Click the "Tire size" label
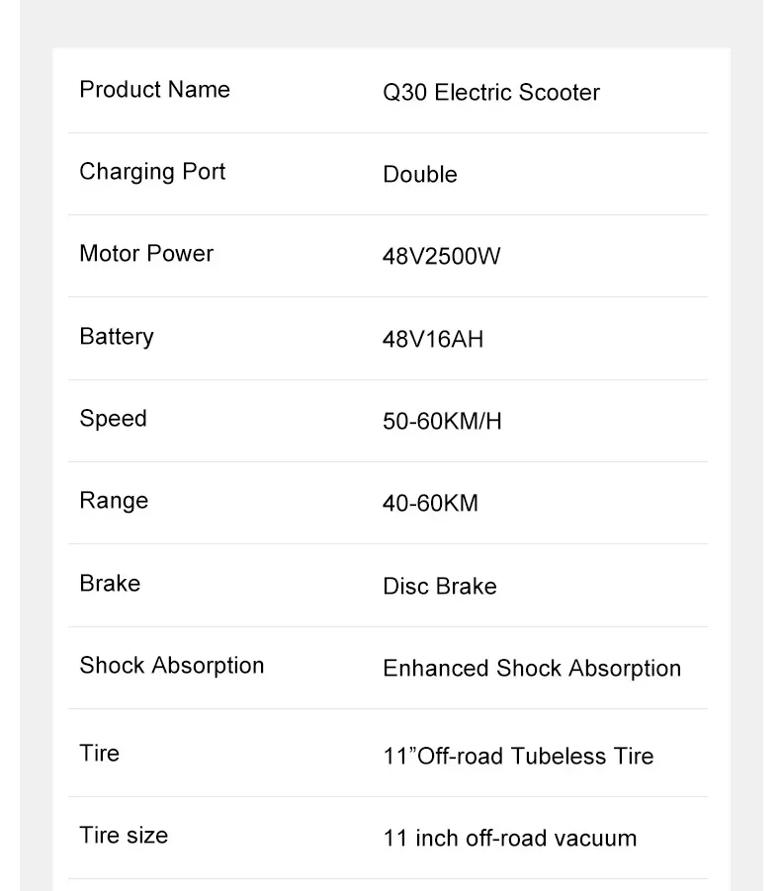 point(124,836)
